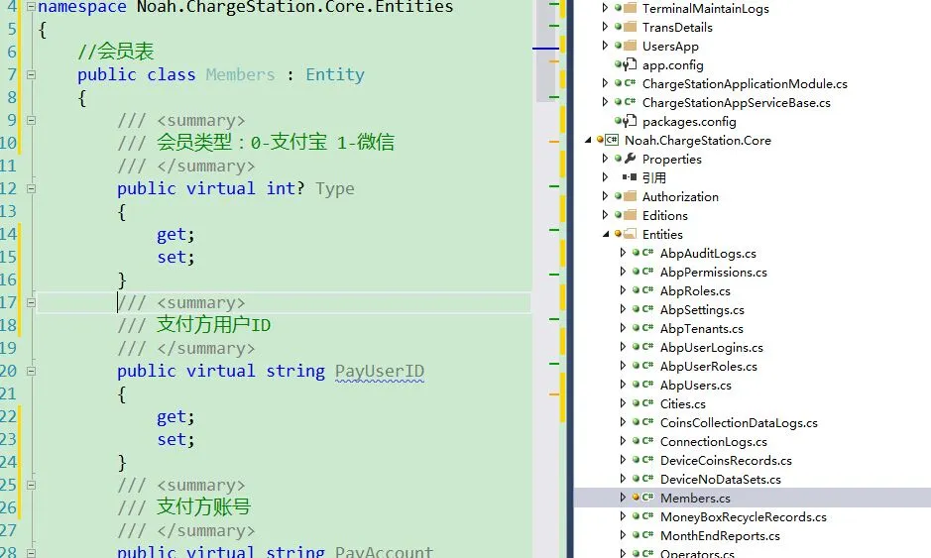Click the PayAccount property name
931x558 pixels.
pyautogui.click(x=384, y=551)
